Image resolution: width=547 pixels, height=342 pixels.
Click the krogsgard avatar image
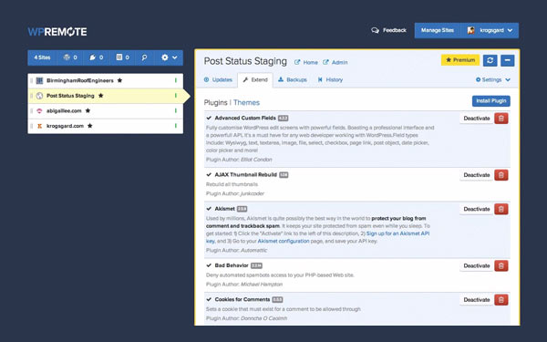point(471,30)
